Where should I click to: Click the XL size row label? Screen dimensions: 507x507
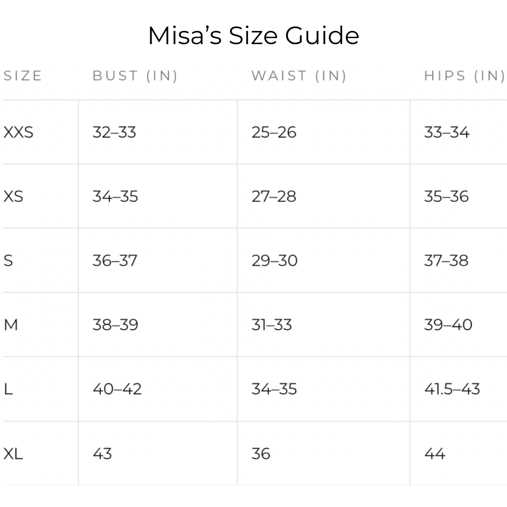(x=13, y=453)
